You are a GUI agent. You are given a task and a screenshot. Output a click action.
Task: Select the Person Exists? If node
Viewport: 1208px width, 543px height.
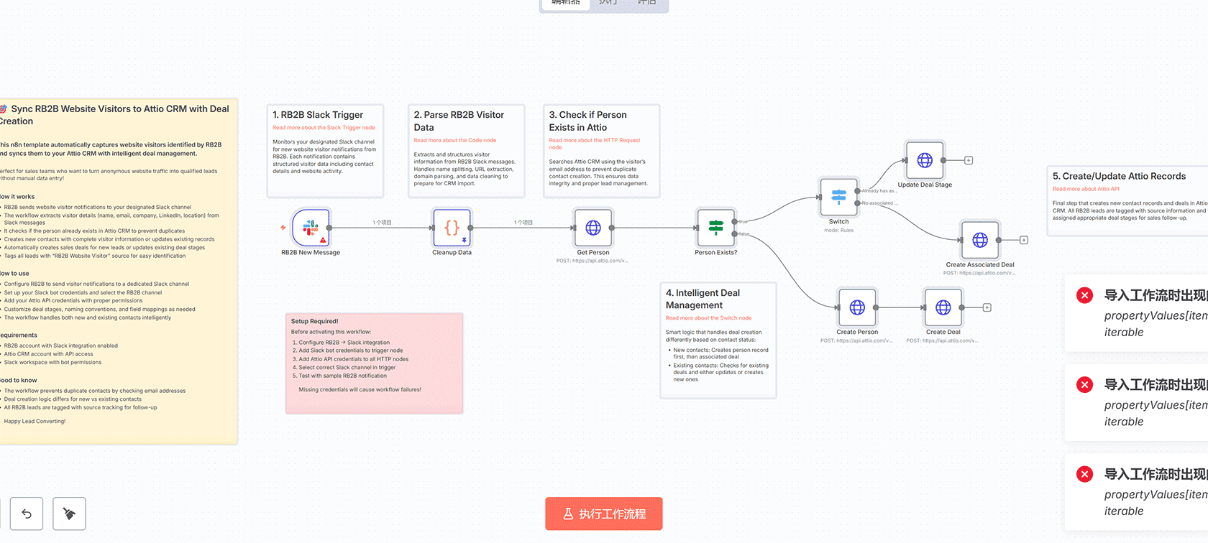click(715, 228)
